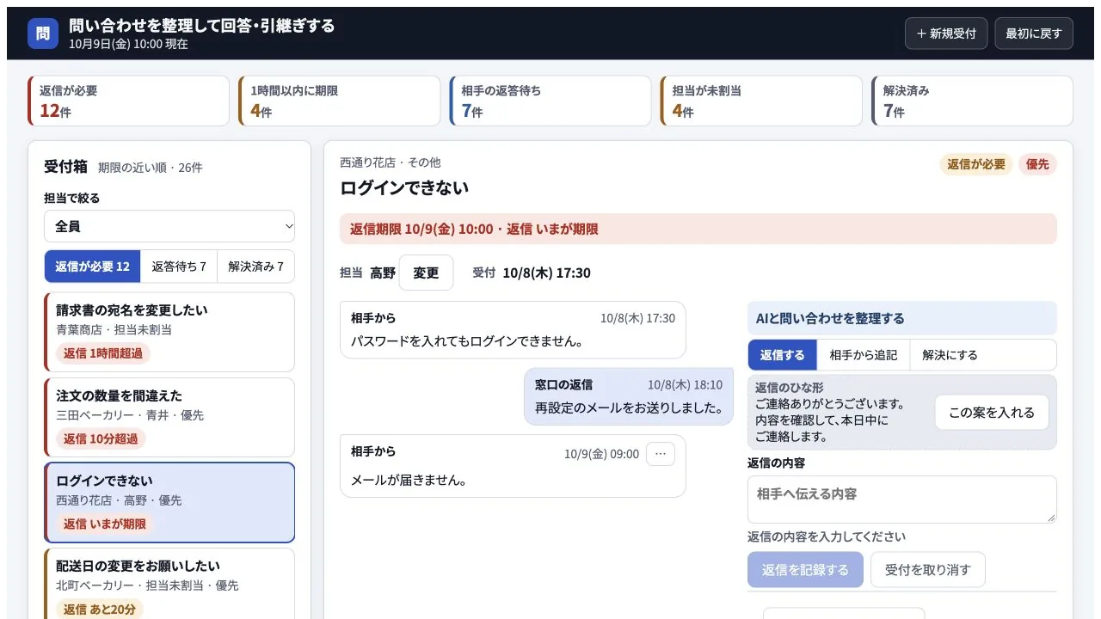
Task: Open the 配送日の変更をお願いしたい ticket
Action: point(169,584)
